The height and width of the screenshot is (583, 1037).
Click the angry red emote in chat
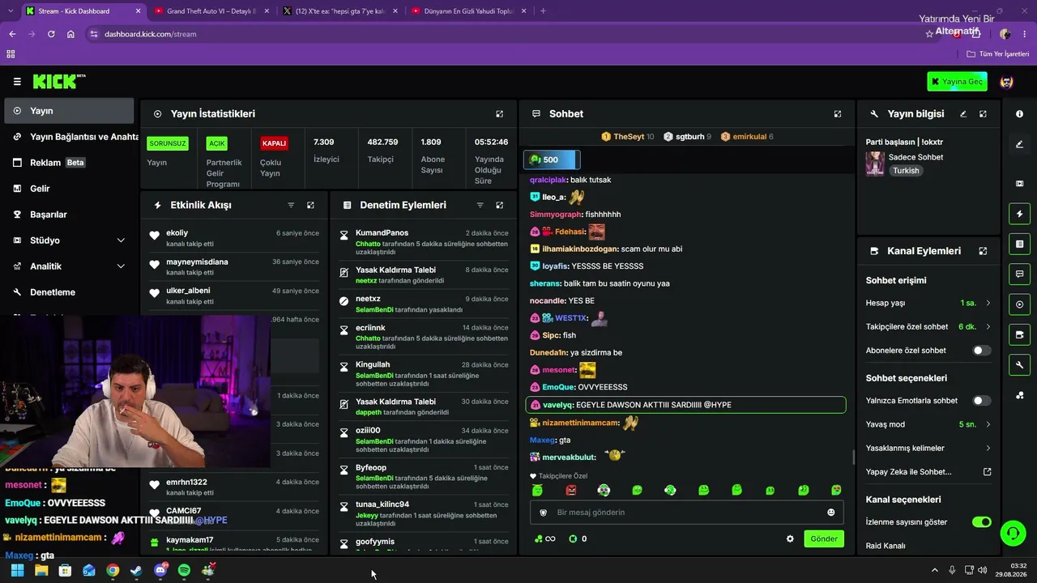pyautogui.click(x=570, y=490)
